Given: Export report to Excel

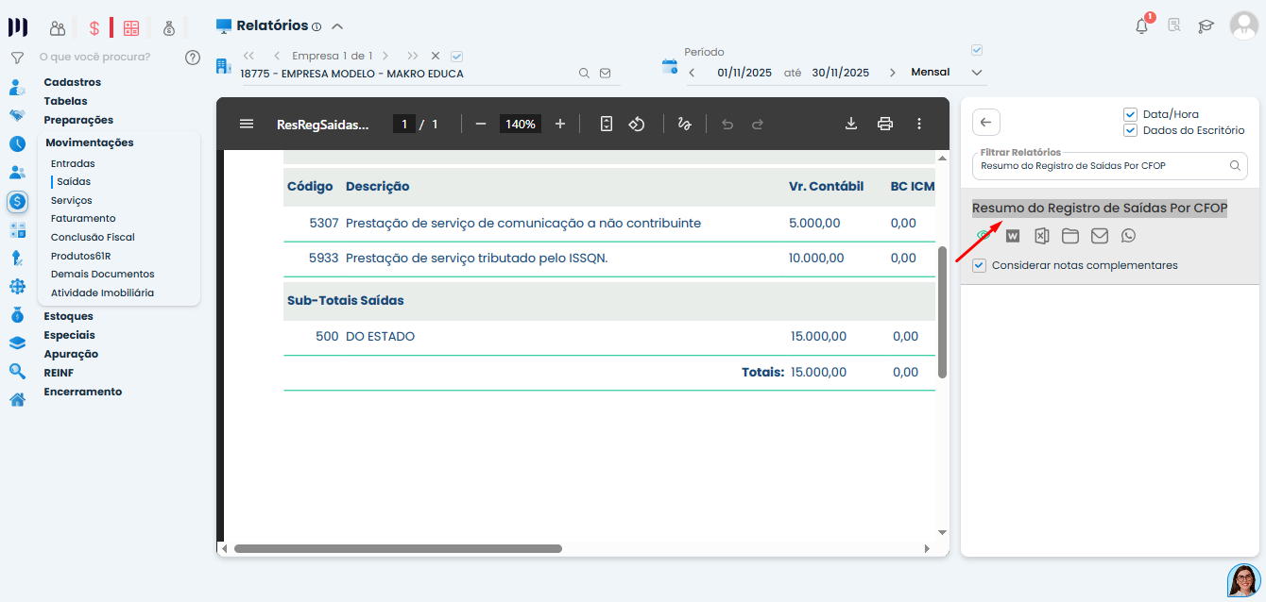Looking at the screenshot, I should pos(1041,236).
